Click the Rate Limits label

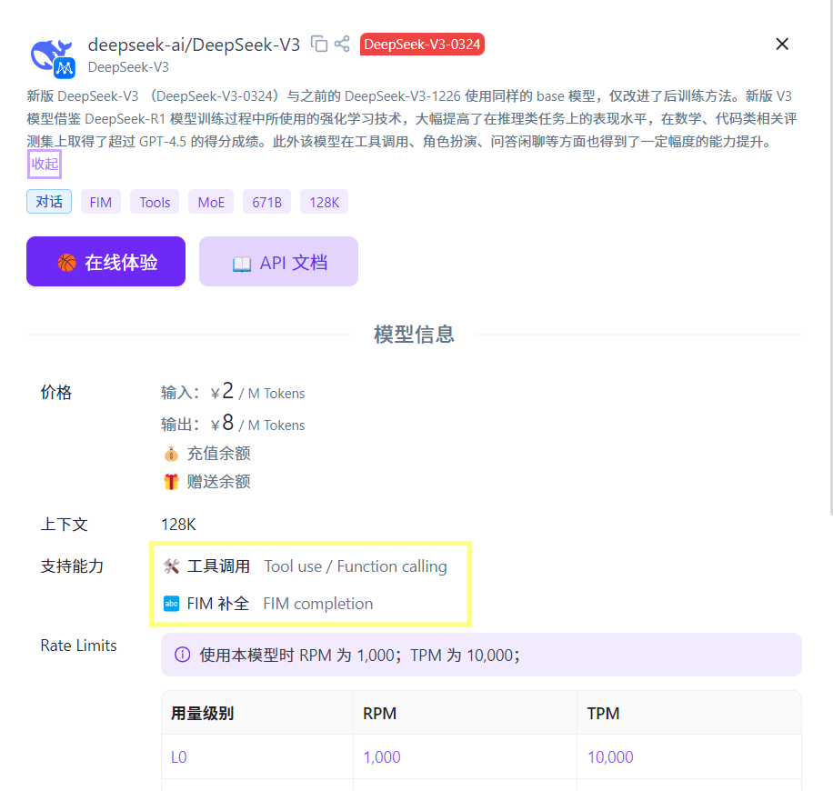78,645
